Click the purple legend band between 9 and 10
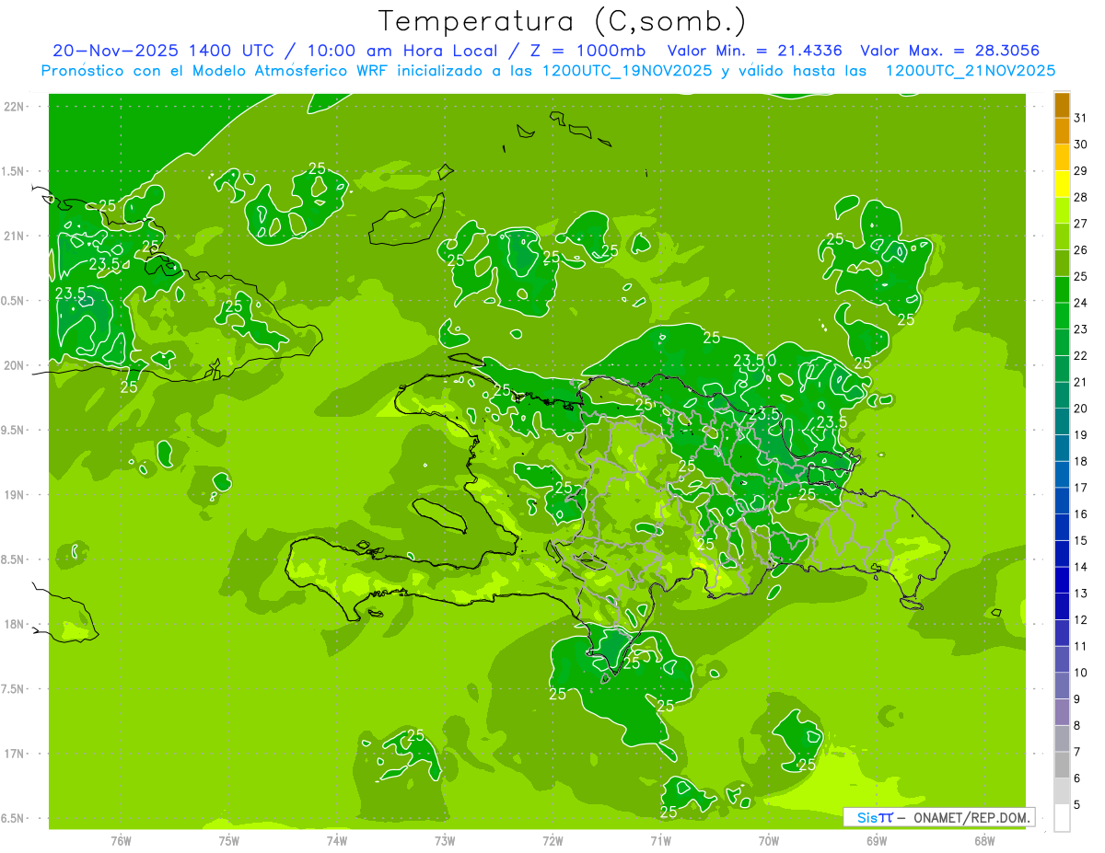 (1062, 686)
